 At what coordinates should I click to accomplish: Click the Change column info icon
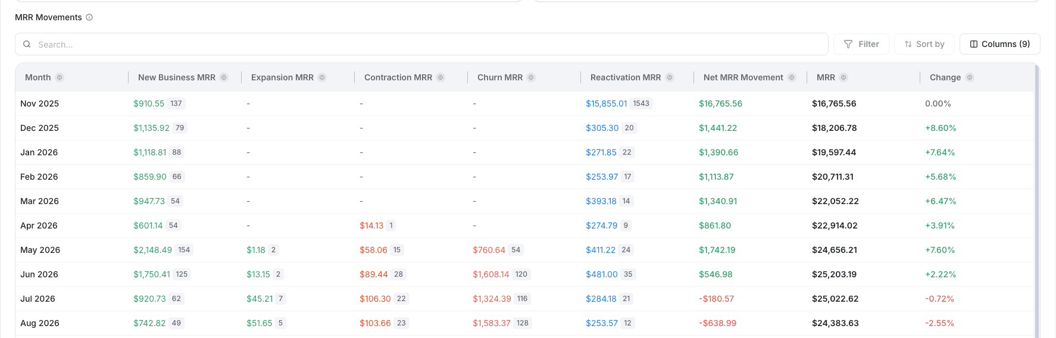click(x=970, y=77)
